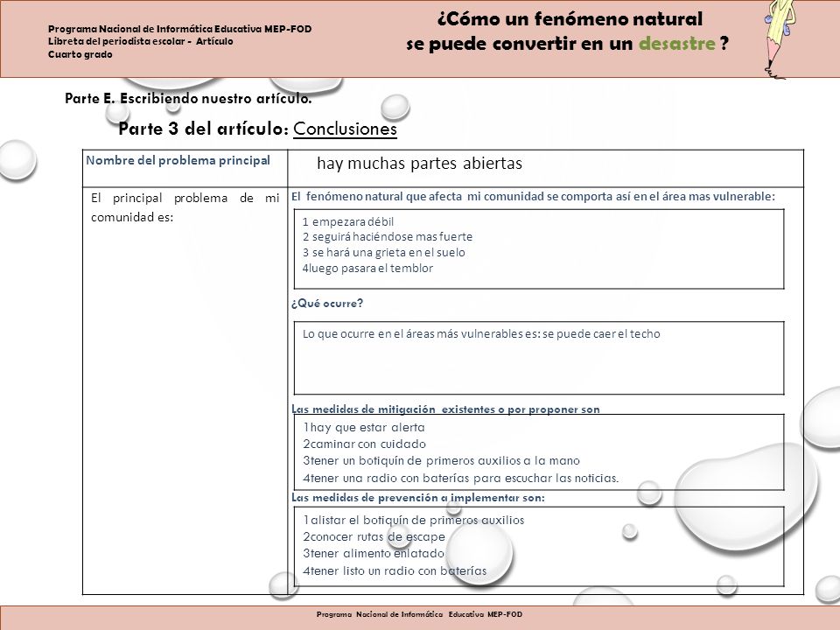This screenshot has height=630, width=840.
Task: Click line '4tener una radio con baterías para escuchar'
Action: click(461, 478)
